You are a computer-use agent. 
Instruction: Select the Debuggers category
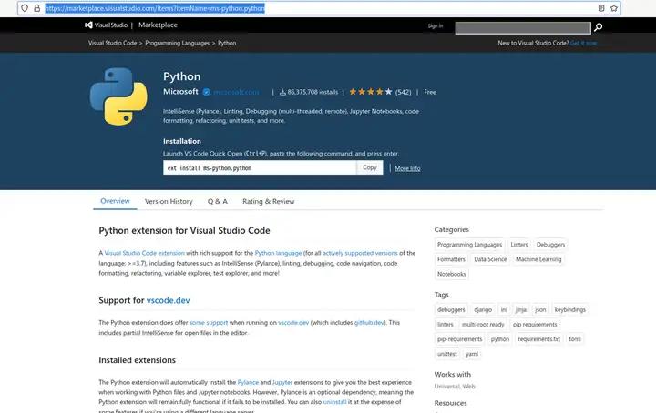pos(550,245)
